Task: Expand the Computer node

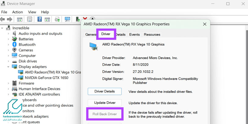Action: coord(8,56)
